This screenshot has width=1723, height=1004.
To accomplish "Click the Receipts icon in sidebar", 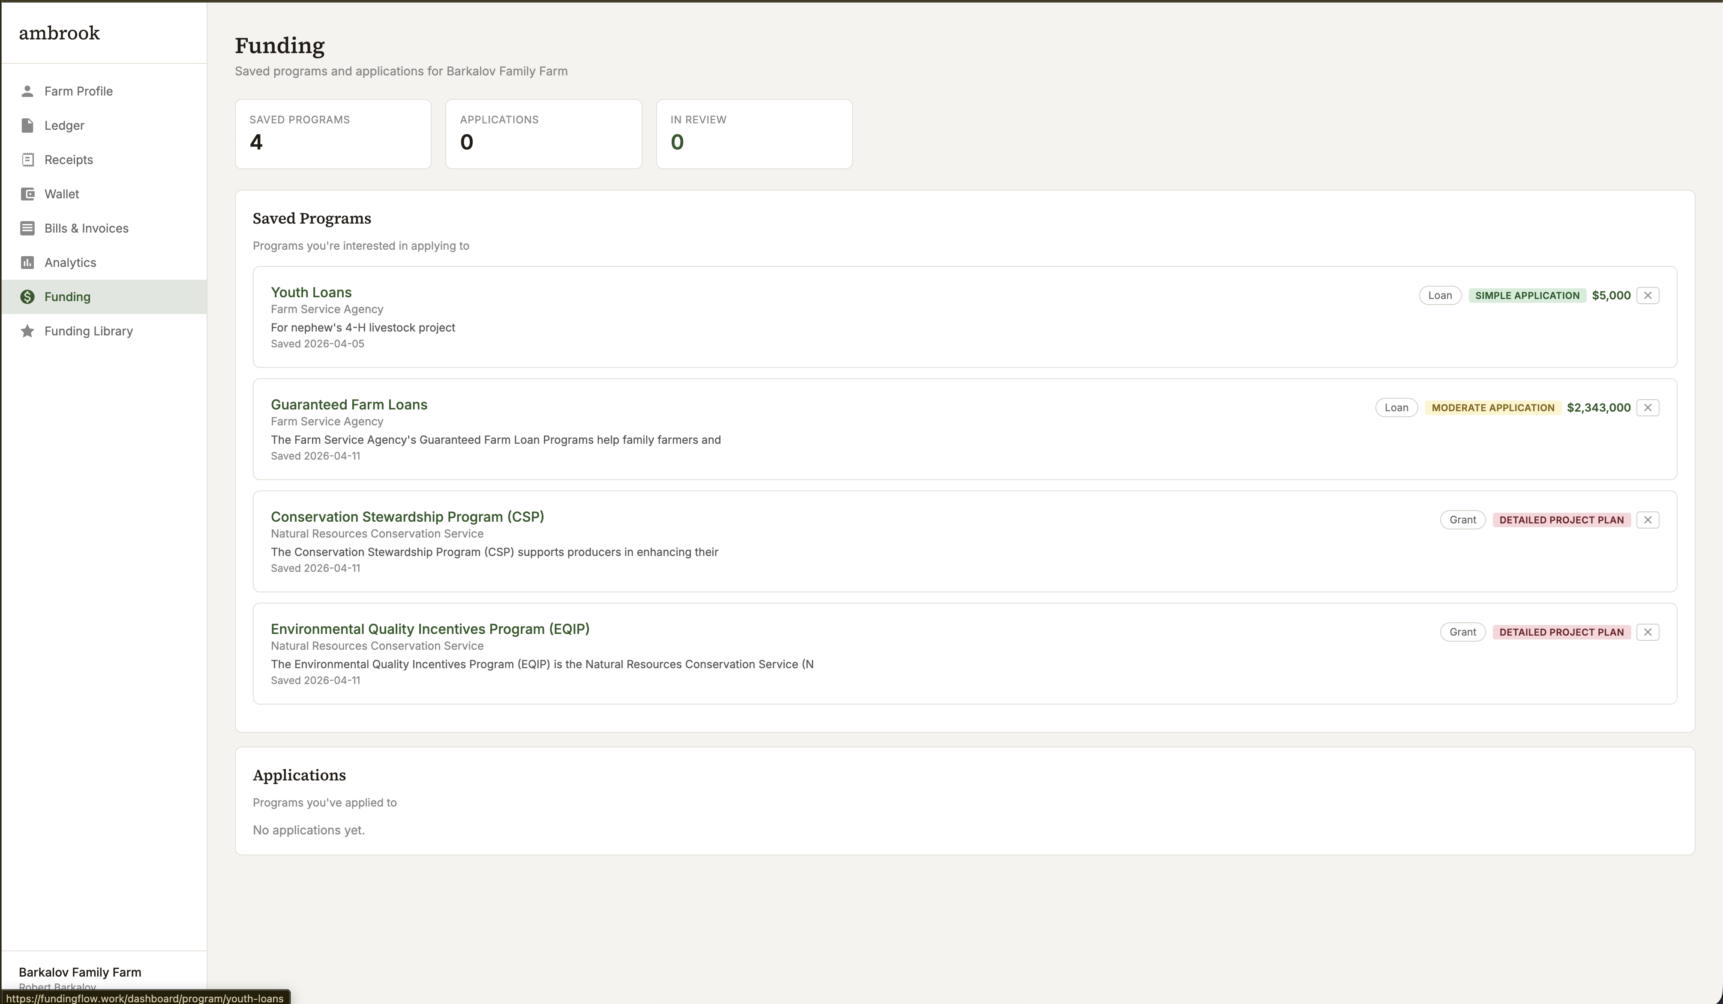I will (x=27, y=159).
